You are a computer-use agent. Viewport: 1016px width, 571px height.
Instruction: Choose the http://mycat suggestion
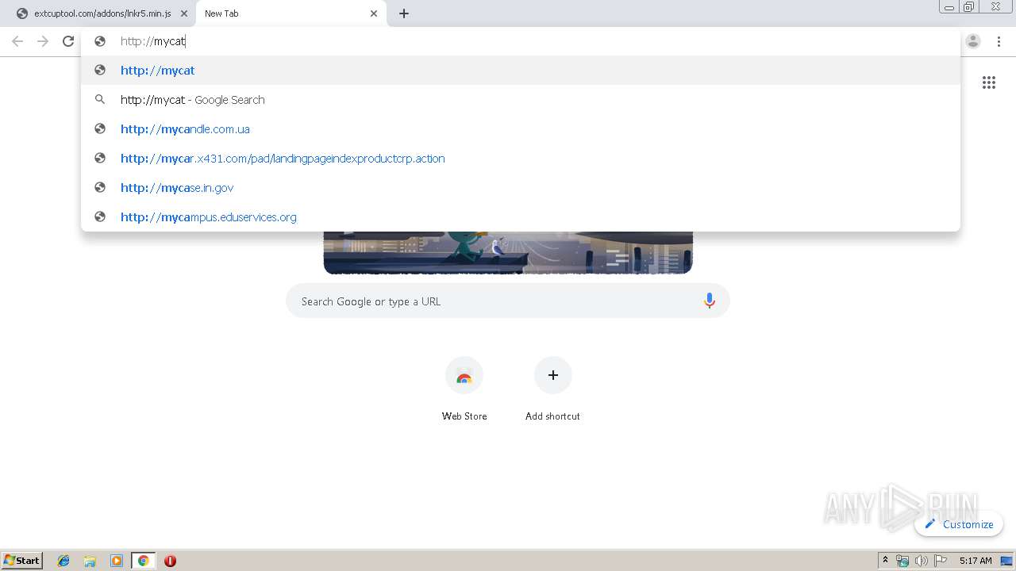pyautogui.click(x=521, y=70)
